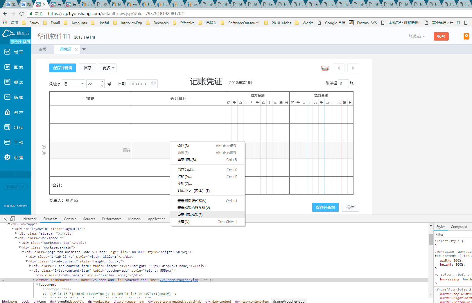Click the orange notification icon at top right

466,36
